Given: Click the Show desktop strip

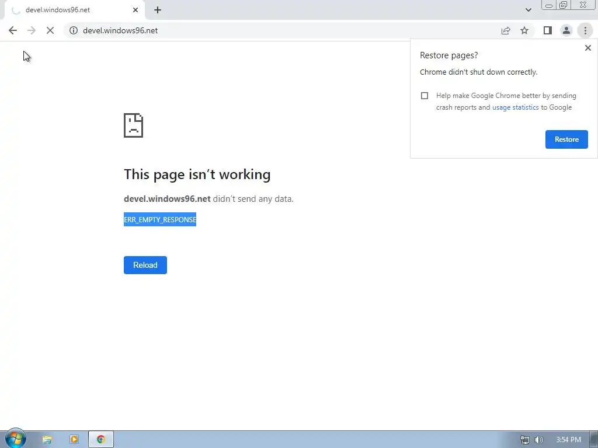Looking at the screenshot, I should click(594, 440).
